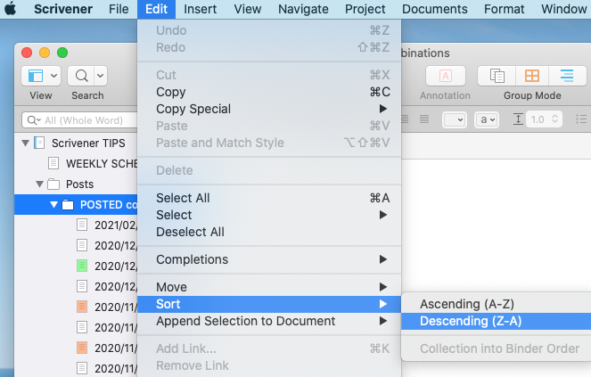This screenshot has height=377, width=591.
Task: Select the Outliner group mode icon
Action: tap(567, 76)
